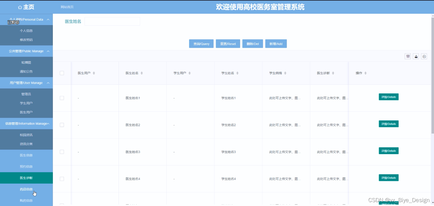Go to 网站首页 link in header
434x206 pixels.
(67, 7)
